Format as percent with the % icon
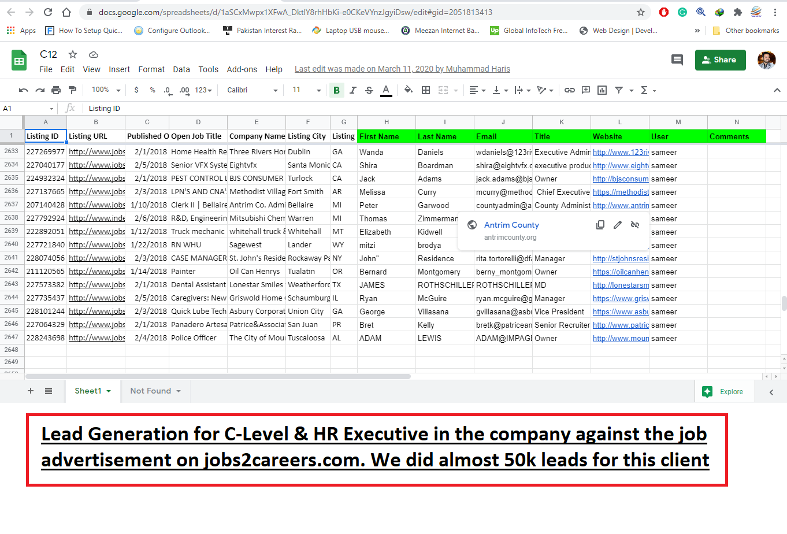The image size is (787, 534). click(153, 90)
